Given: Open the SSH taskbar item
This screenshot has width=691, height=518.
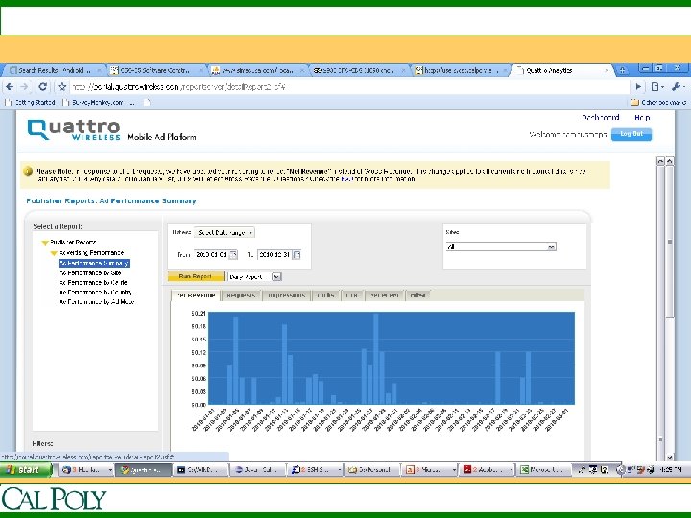Looking at the screenshot, I should tap(316, 470).
